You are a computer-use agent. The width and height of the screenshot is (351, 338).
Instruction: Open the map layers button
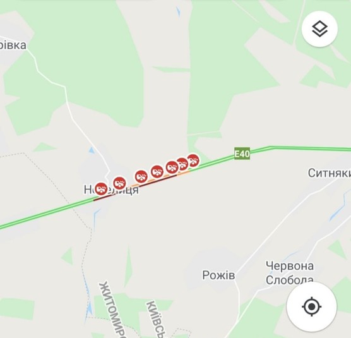point(319,29)
